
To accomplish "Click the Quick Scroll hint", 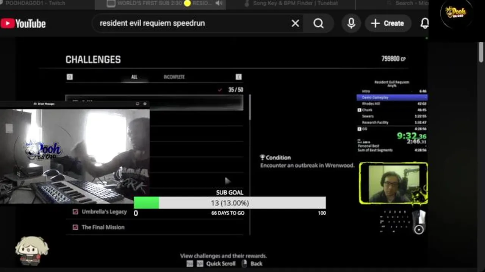I will [221, 264].
